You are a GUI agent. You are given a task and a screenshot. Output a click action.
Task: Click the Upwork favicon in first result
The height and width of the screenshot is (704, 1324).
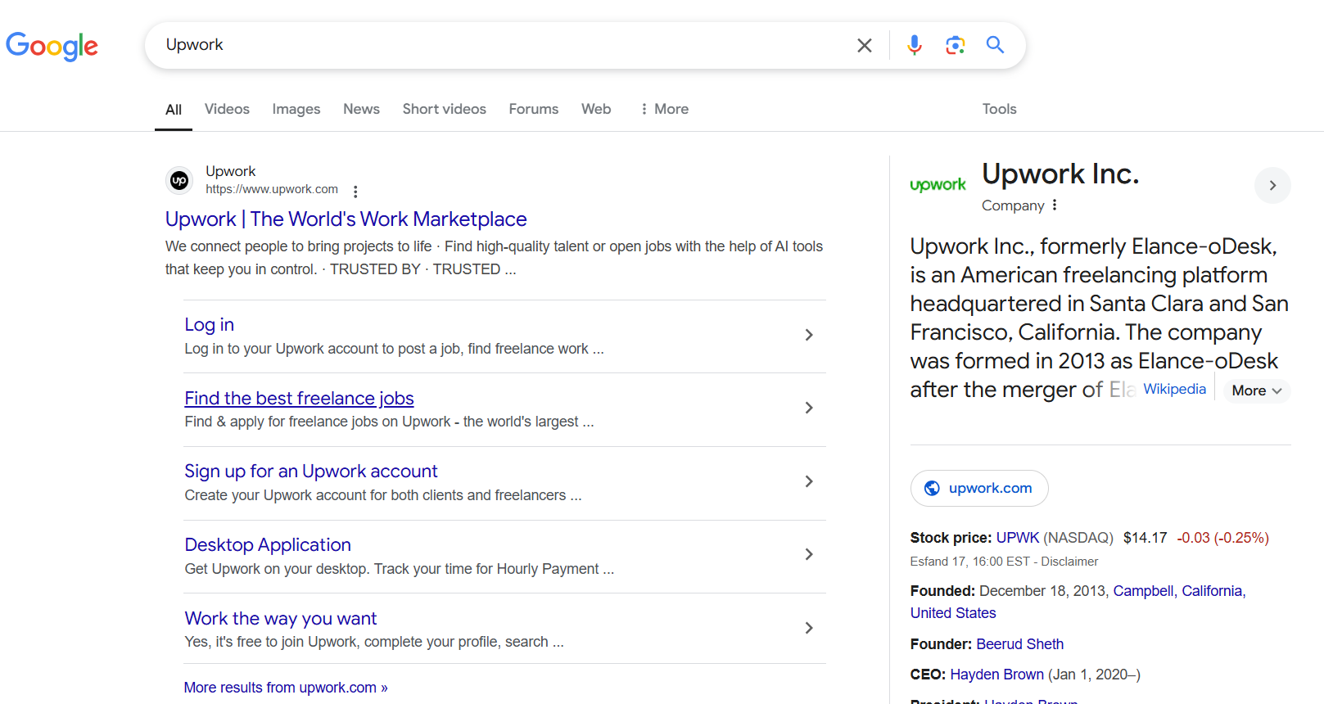pyautogui.click(x=179, y=180)
